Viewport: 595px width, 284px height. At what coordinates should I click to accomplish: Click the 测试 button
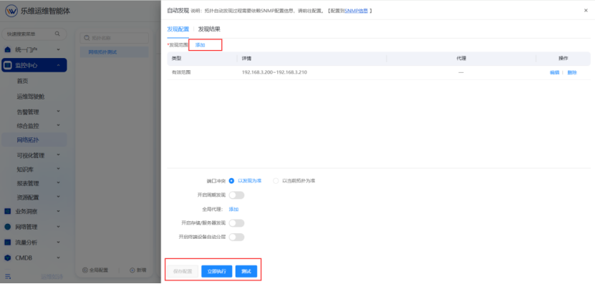(x=246, y=272)
